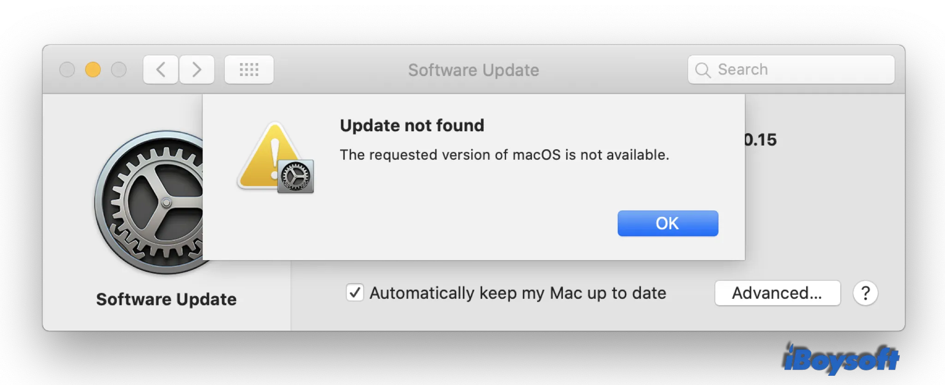Minimize the window with the yellow button

click(x=93, y=70)
